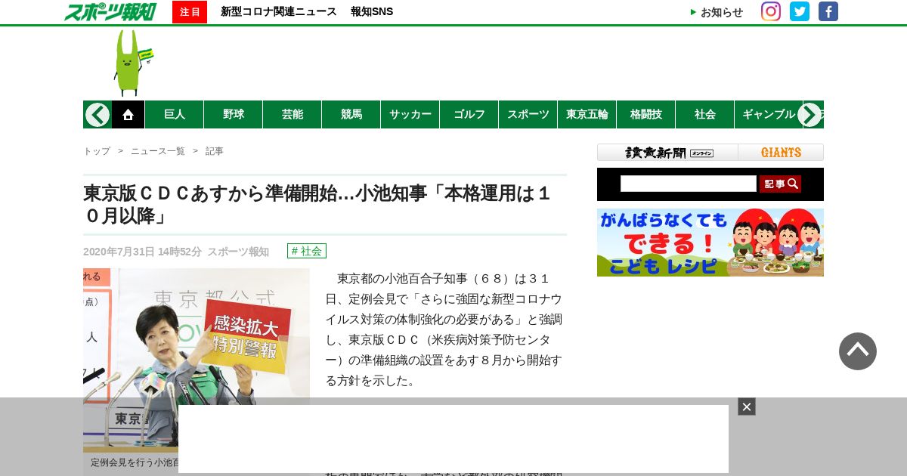Click the トップ breadcrumb link

(97, 151)
